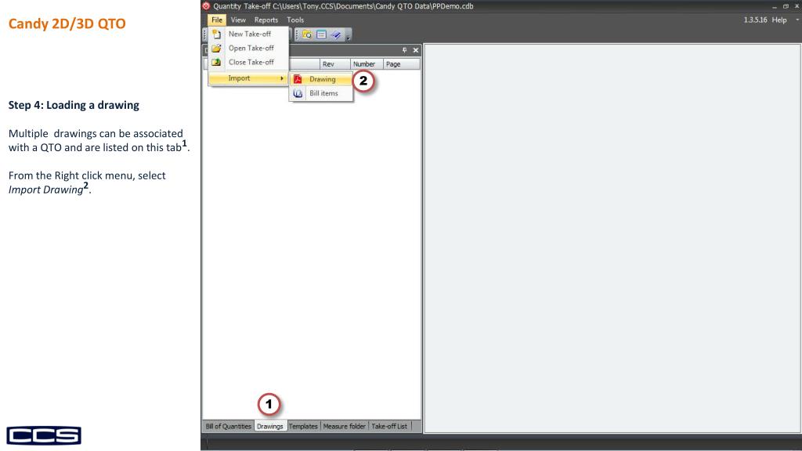This screenshot has height=451, width=802.
Task: Click the Bill items book icon
Action: tap(298, 93)
